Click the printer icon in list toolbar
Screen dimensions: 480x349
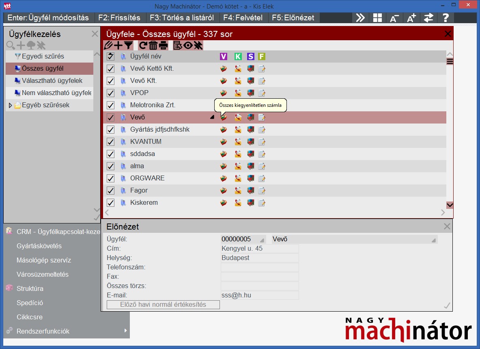tap(163, 46)
